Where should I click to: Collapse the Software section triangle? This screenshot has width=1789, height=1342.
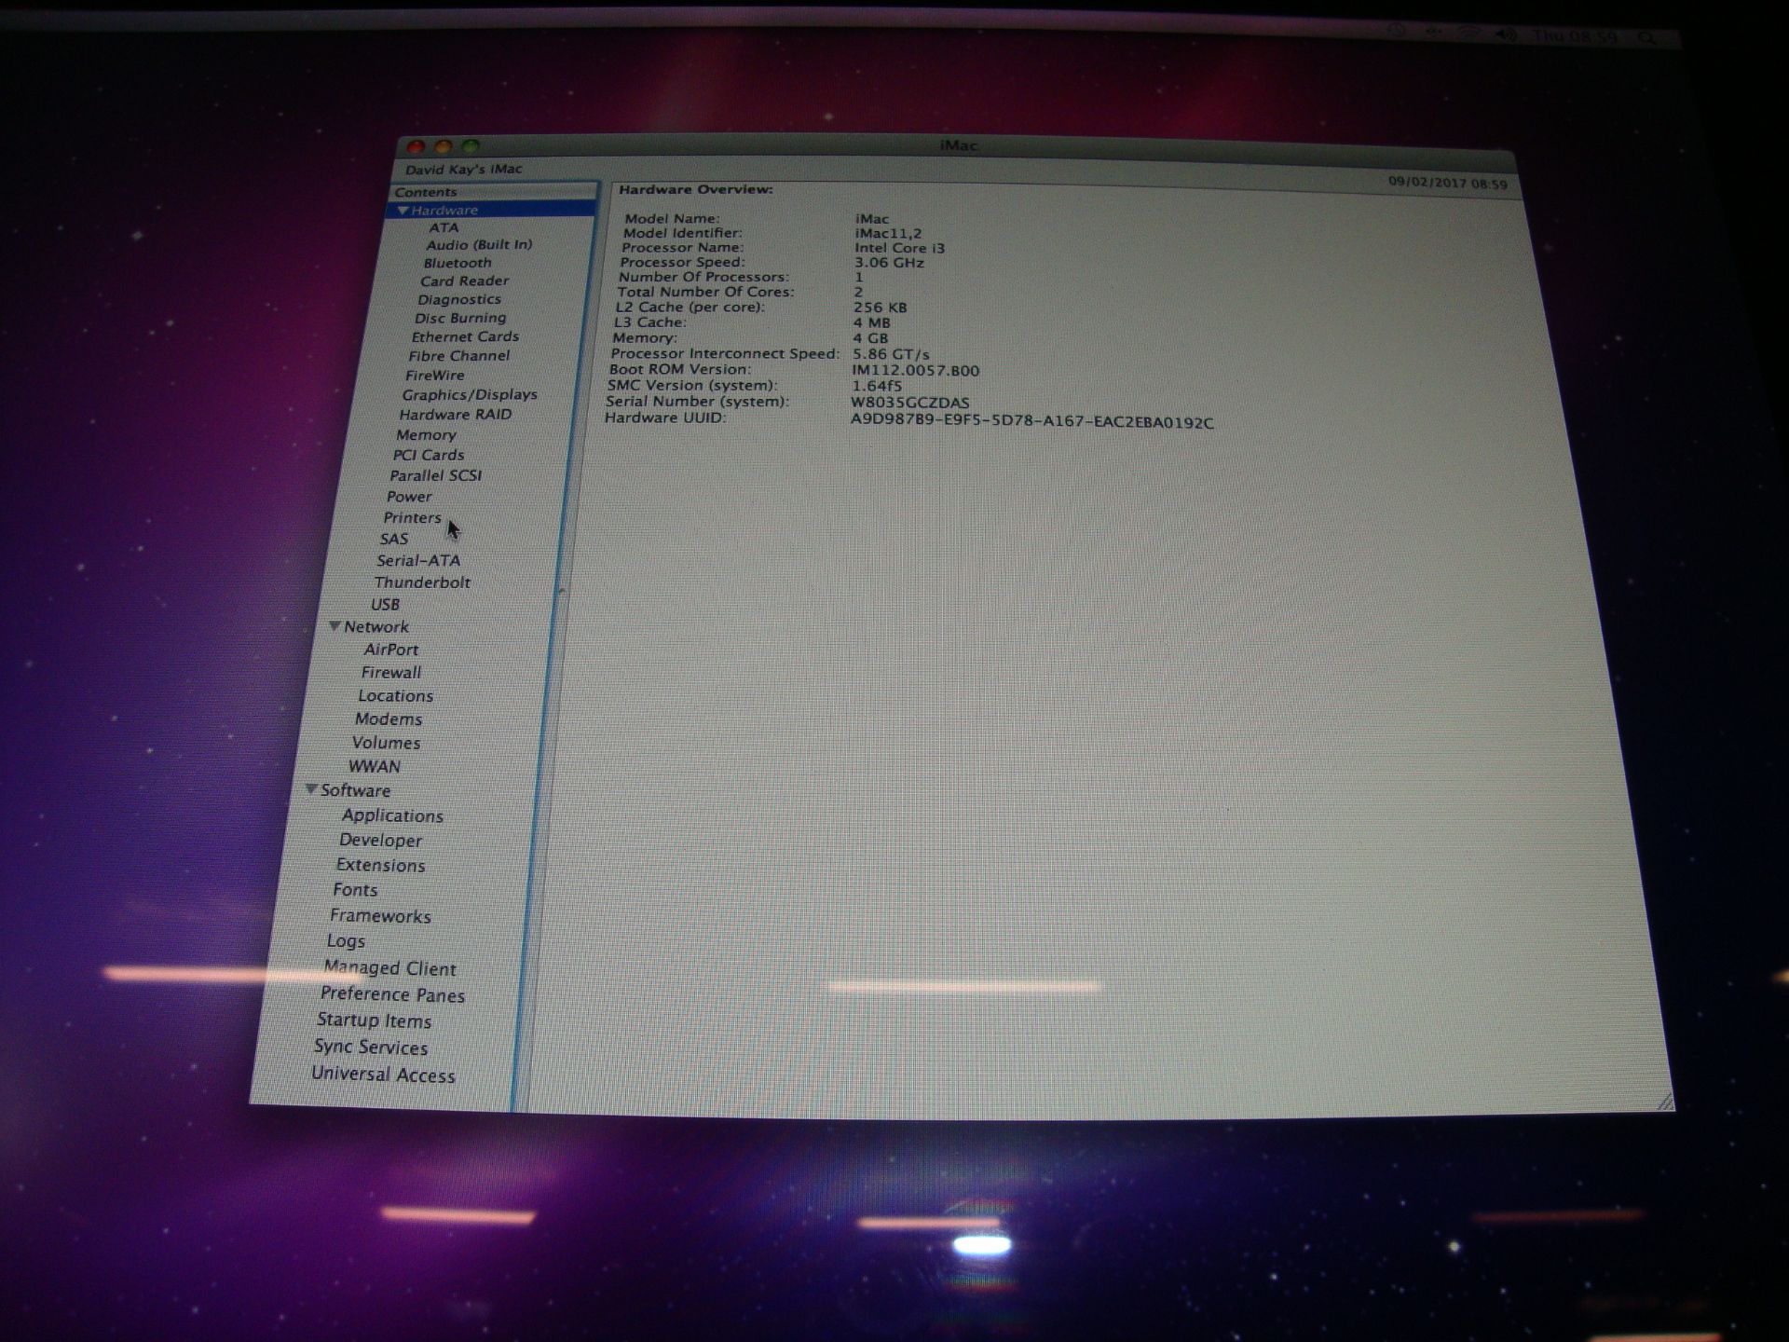coord(311,789)
